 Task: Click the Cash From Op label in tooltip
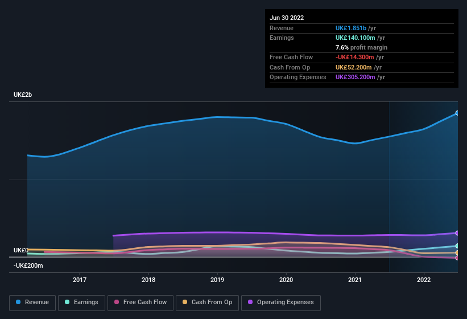coord(290,67)
